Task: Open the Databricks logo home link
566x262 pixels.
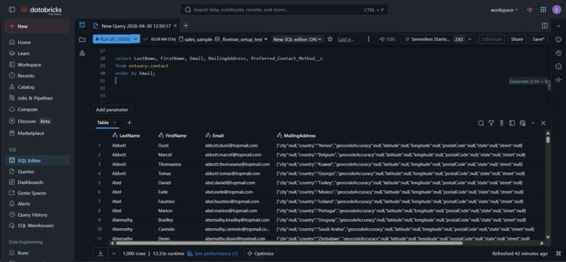Action: [41, 10]
